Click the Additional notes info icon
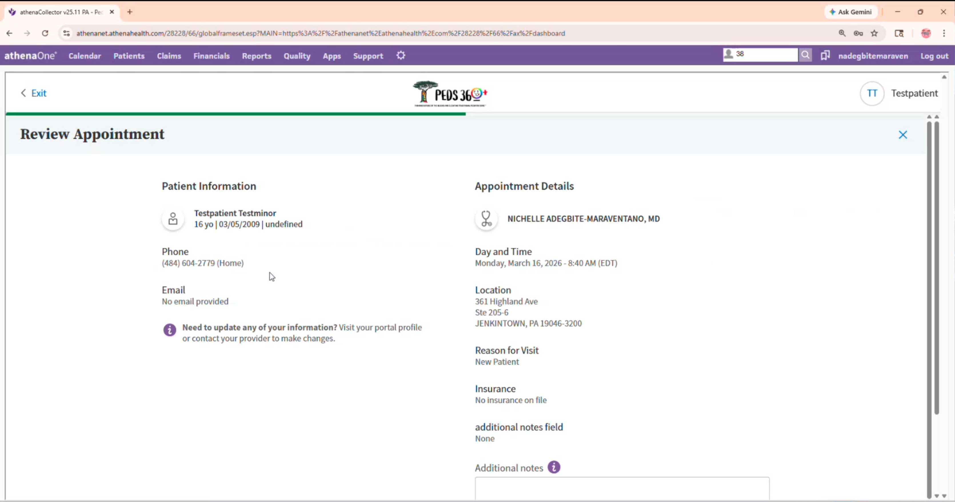Viewport: 955px width, 502px height. click(x=554, y=467)
